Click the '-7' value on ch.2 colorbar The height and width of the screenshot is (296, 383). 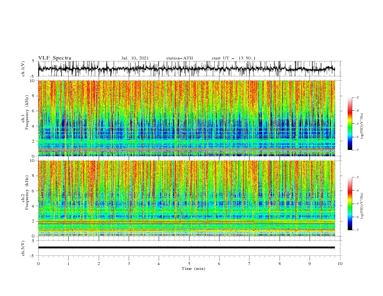(357, 230)
